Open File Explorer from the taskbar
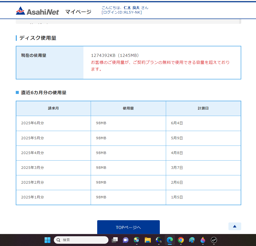The height and width of the screenshot is (246, 256). (x=148, y=240)
